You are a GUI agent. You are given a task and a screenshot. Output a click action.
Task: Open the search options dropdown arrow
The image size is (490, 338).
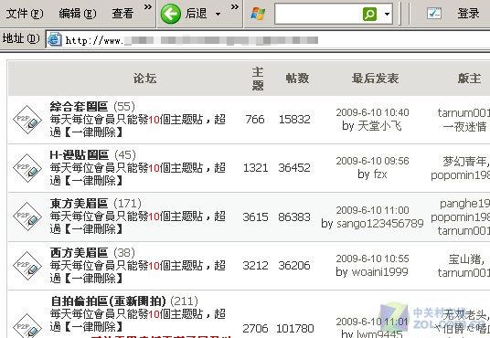pyautogui.click(x=388, y=14)
